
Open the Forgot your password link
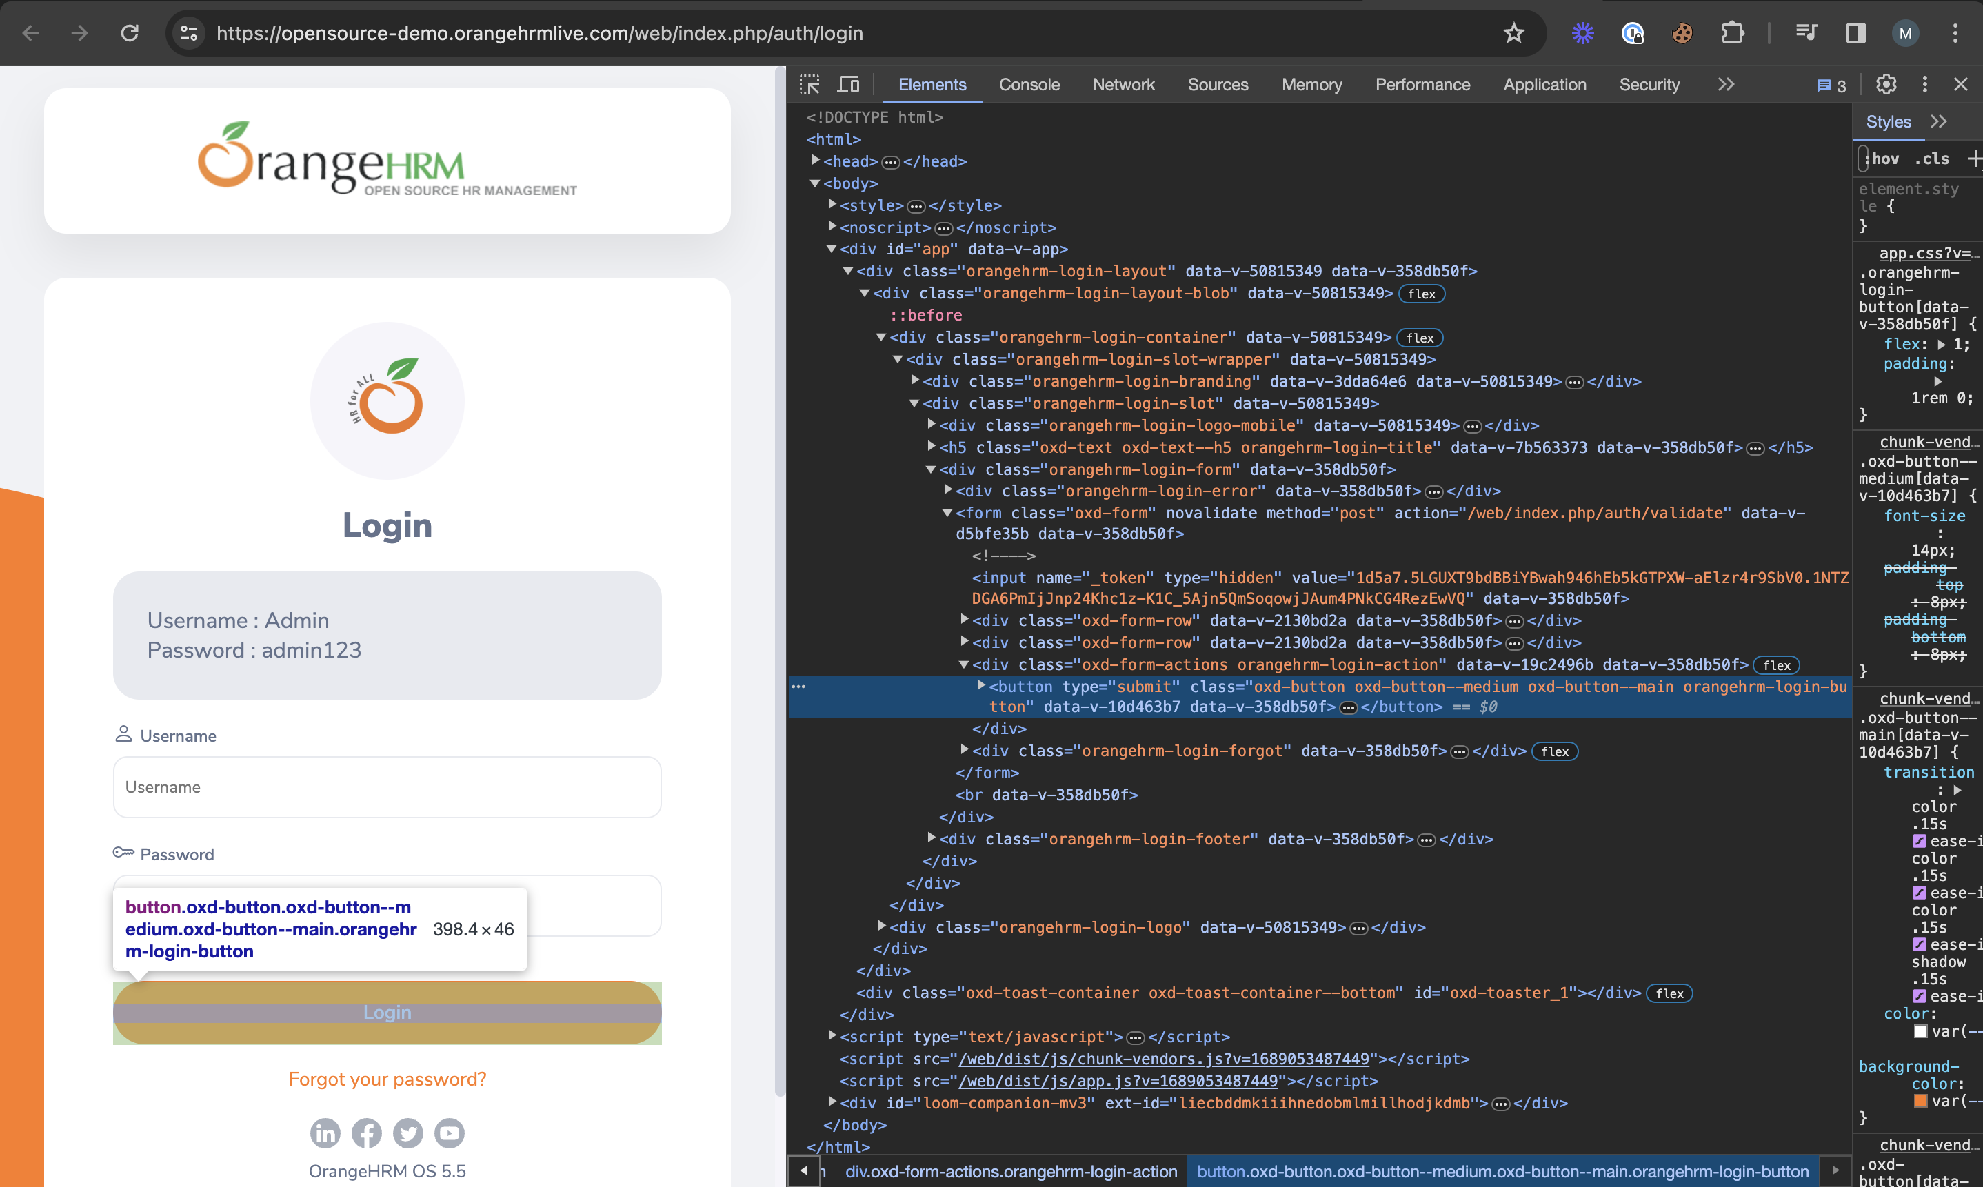click(x=387, y=1079)
